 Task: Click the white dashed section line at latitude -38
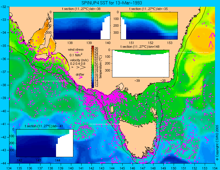tap(56, 81)
